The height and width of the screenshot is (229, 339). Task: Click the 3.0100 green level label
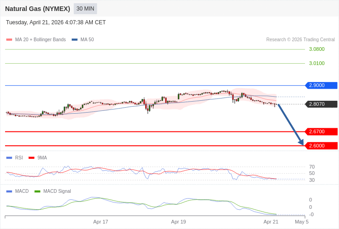click(316, 63)
